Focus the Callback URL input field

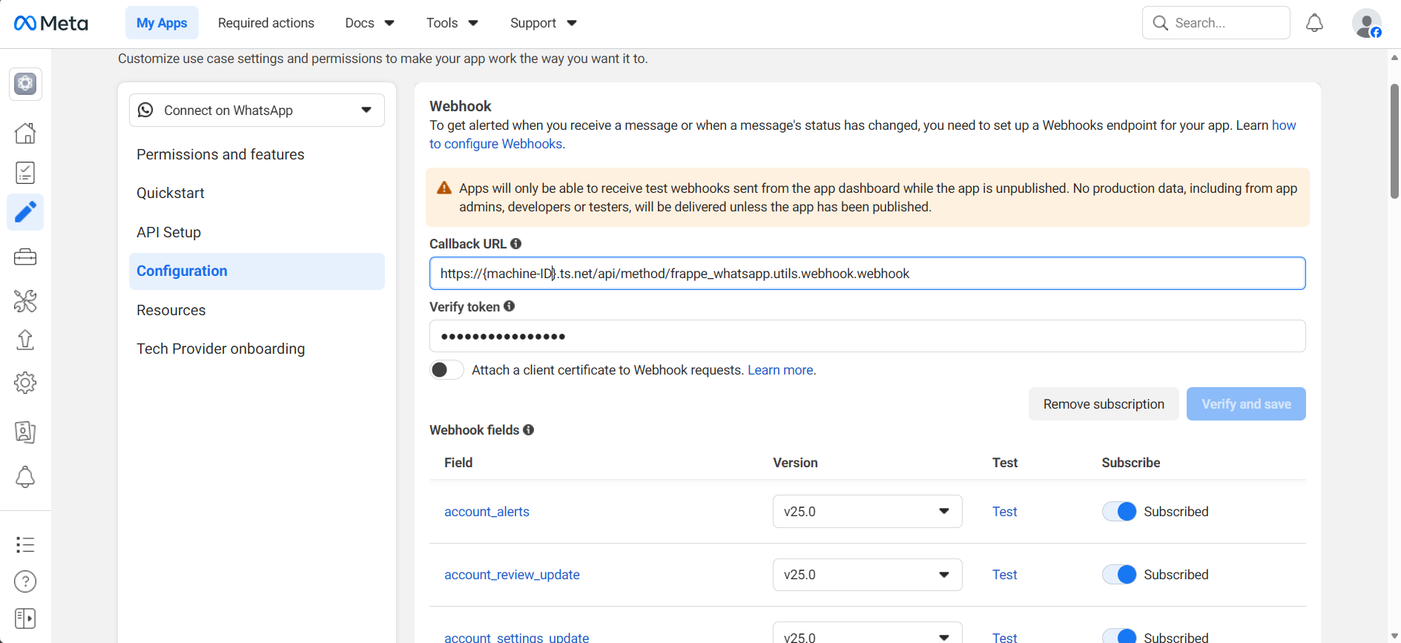pos(867,274)
